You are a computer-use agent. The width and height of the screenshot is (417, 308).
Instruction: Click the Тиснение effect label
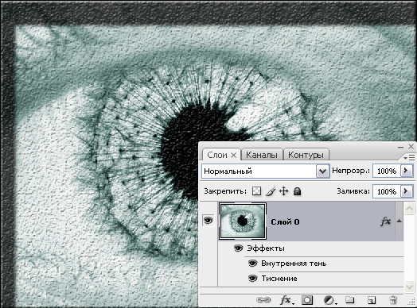279,279
